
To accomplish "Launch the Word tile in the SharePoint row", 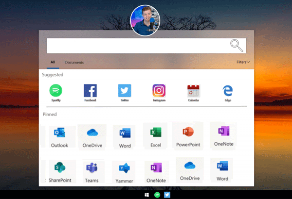I will pos(222,170).
